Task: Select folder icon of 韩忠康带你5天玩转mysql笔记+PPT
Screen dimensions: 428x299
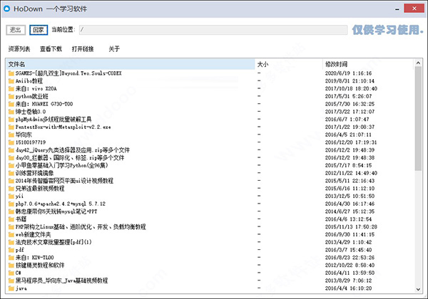Action: click(11, 211)
